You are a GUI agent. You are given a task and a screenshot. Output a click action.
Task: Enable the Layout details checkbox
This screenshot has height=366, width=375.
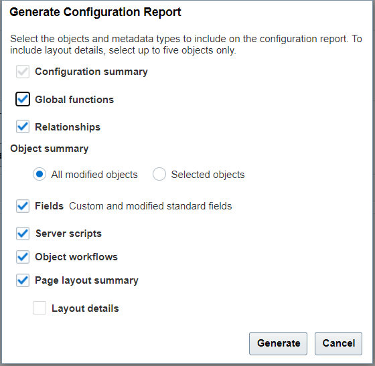[x=40, y=308]
